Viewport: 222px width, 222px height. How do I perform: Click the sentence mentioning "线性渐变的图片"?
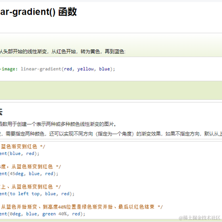click(58, 124)
